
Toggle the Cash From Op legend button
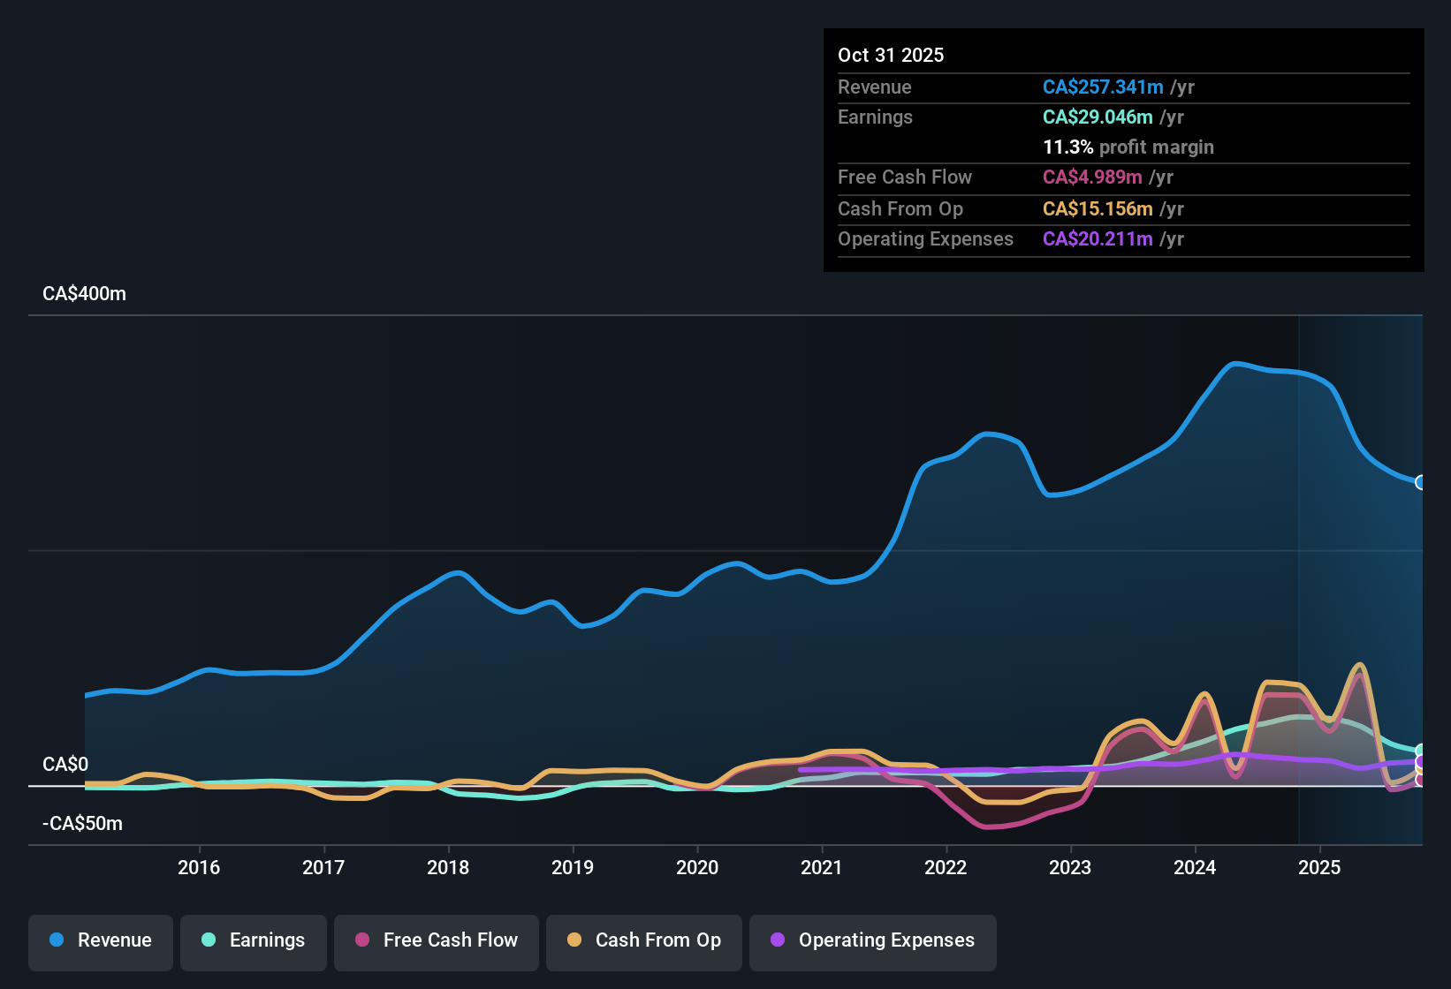(644, 942)
